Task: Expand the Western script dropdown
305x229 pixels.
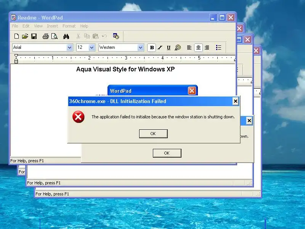Action: pos(140,47)
